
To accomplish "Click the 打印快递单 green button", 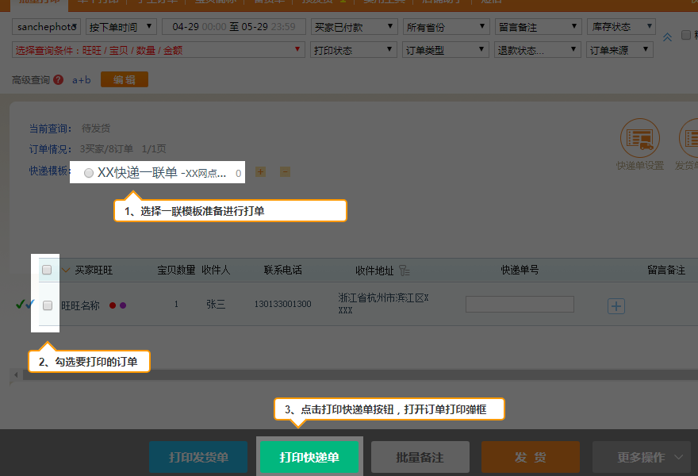I will (x=309, y=458).
